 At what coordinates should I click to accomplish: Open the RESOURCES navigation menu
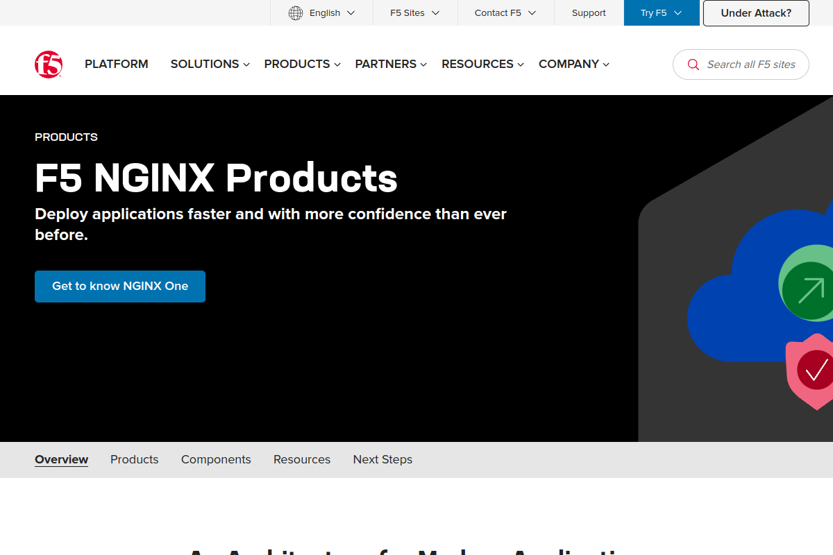477,64
